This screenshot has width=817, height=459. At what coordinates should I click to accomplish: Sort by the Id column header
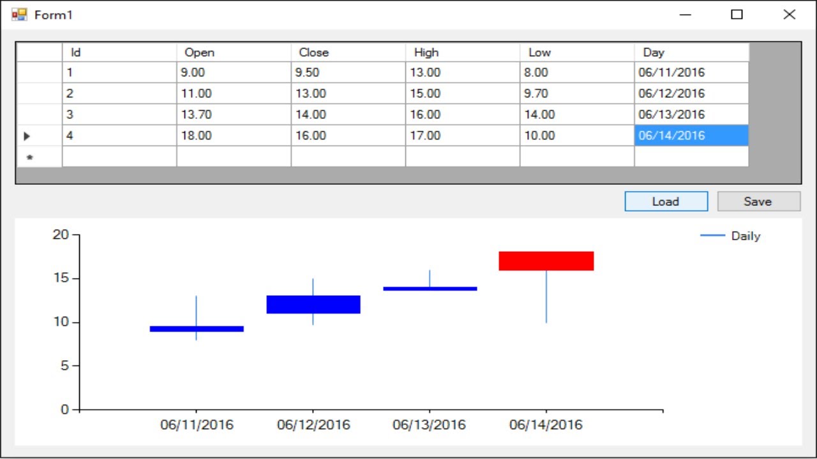point(119,52)
